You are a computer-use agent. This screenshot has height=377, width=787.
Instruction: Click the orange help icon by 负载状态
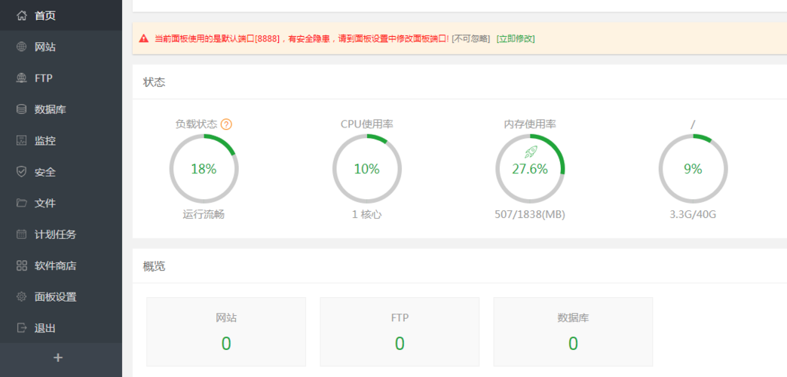[226, 124]
